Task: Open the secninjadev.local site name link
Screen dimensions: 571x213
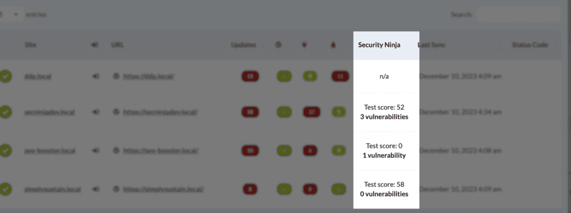Action: (50, 112)
